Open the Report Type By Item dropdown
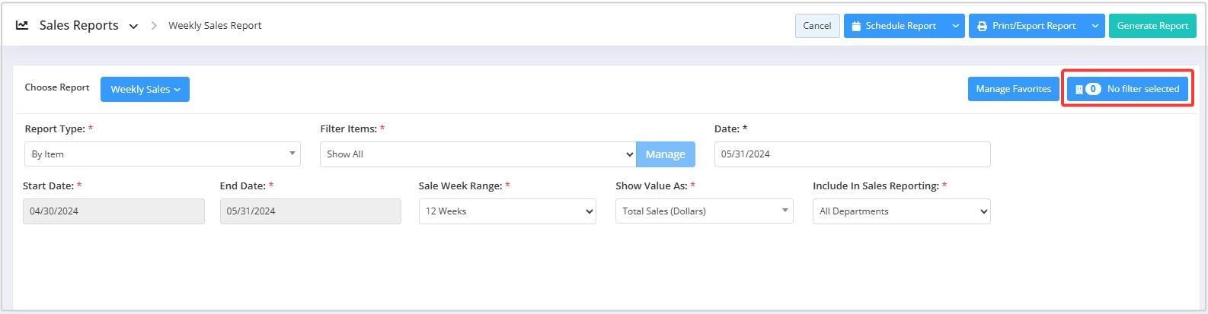 tap(162, 154)
